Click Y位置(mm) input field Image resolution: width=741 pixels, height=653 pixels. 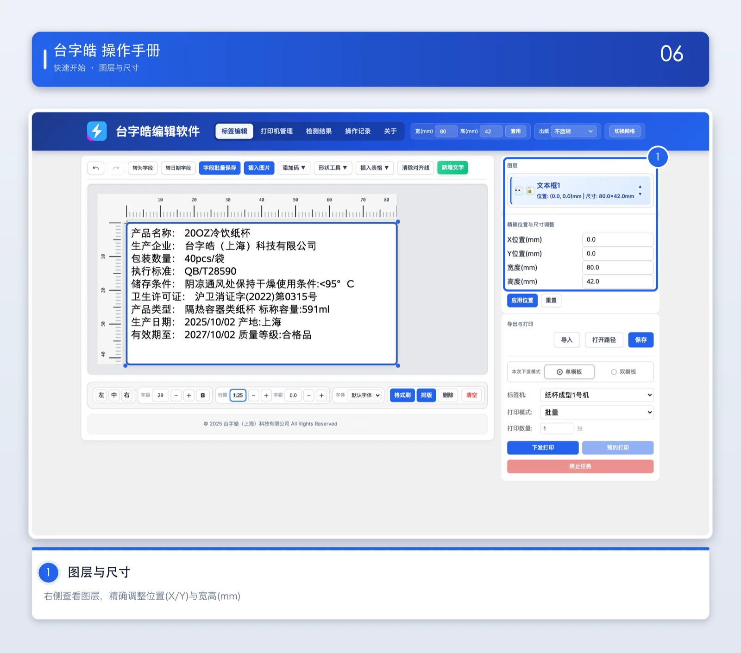tap(617, 253)
